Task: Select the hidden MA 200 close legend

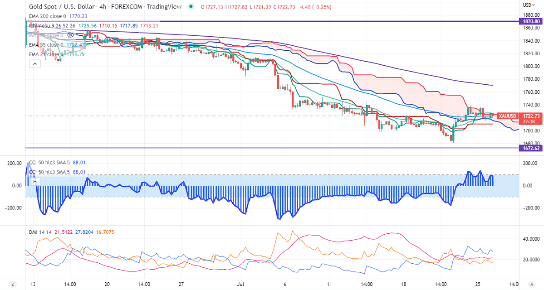Action: (x=46, y=35)
